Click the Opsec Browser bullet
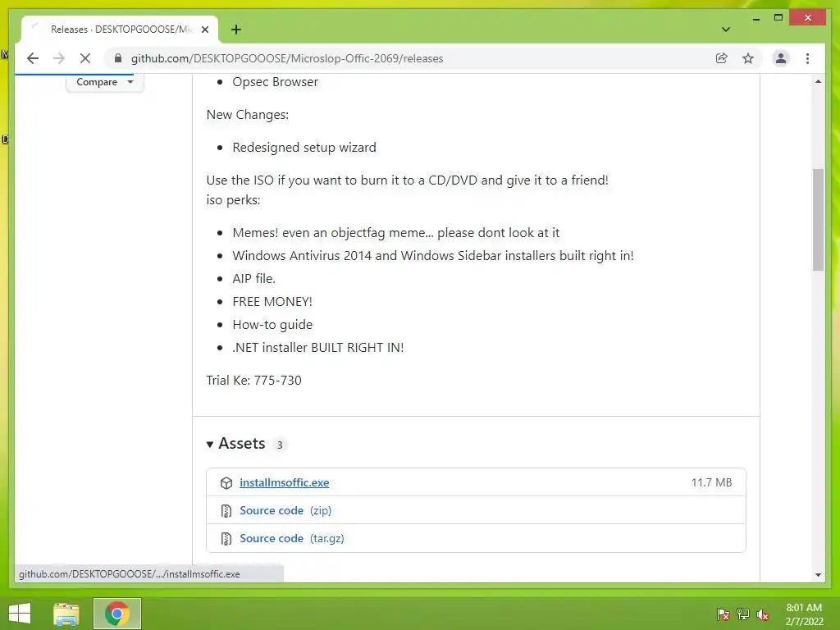The width and height of the screenshot is (840, 630). click(x=276, y=82)
